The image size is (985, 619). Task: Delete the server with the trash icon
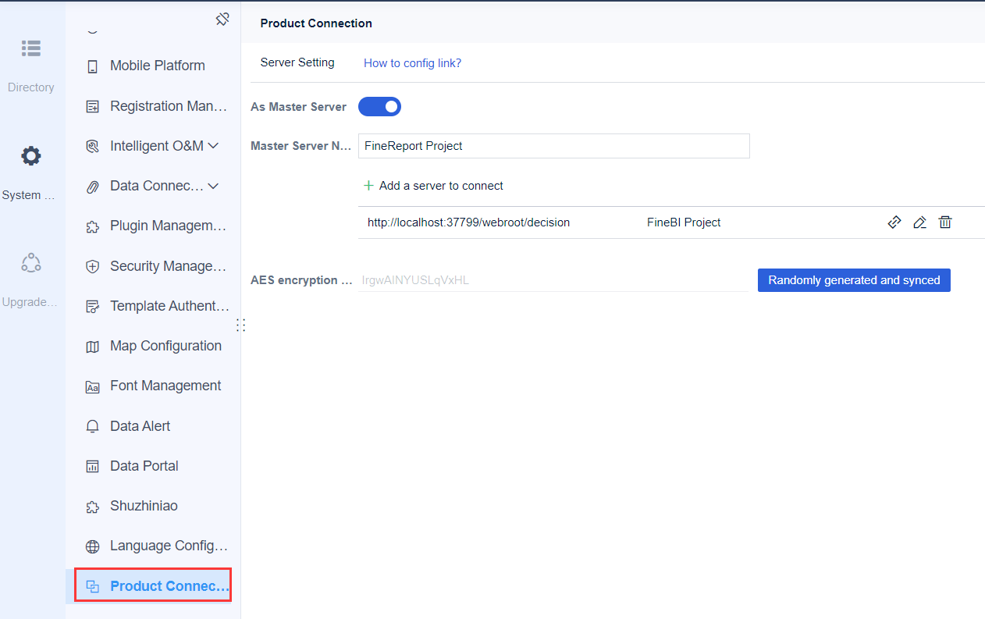click(945, 222)
